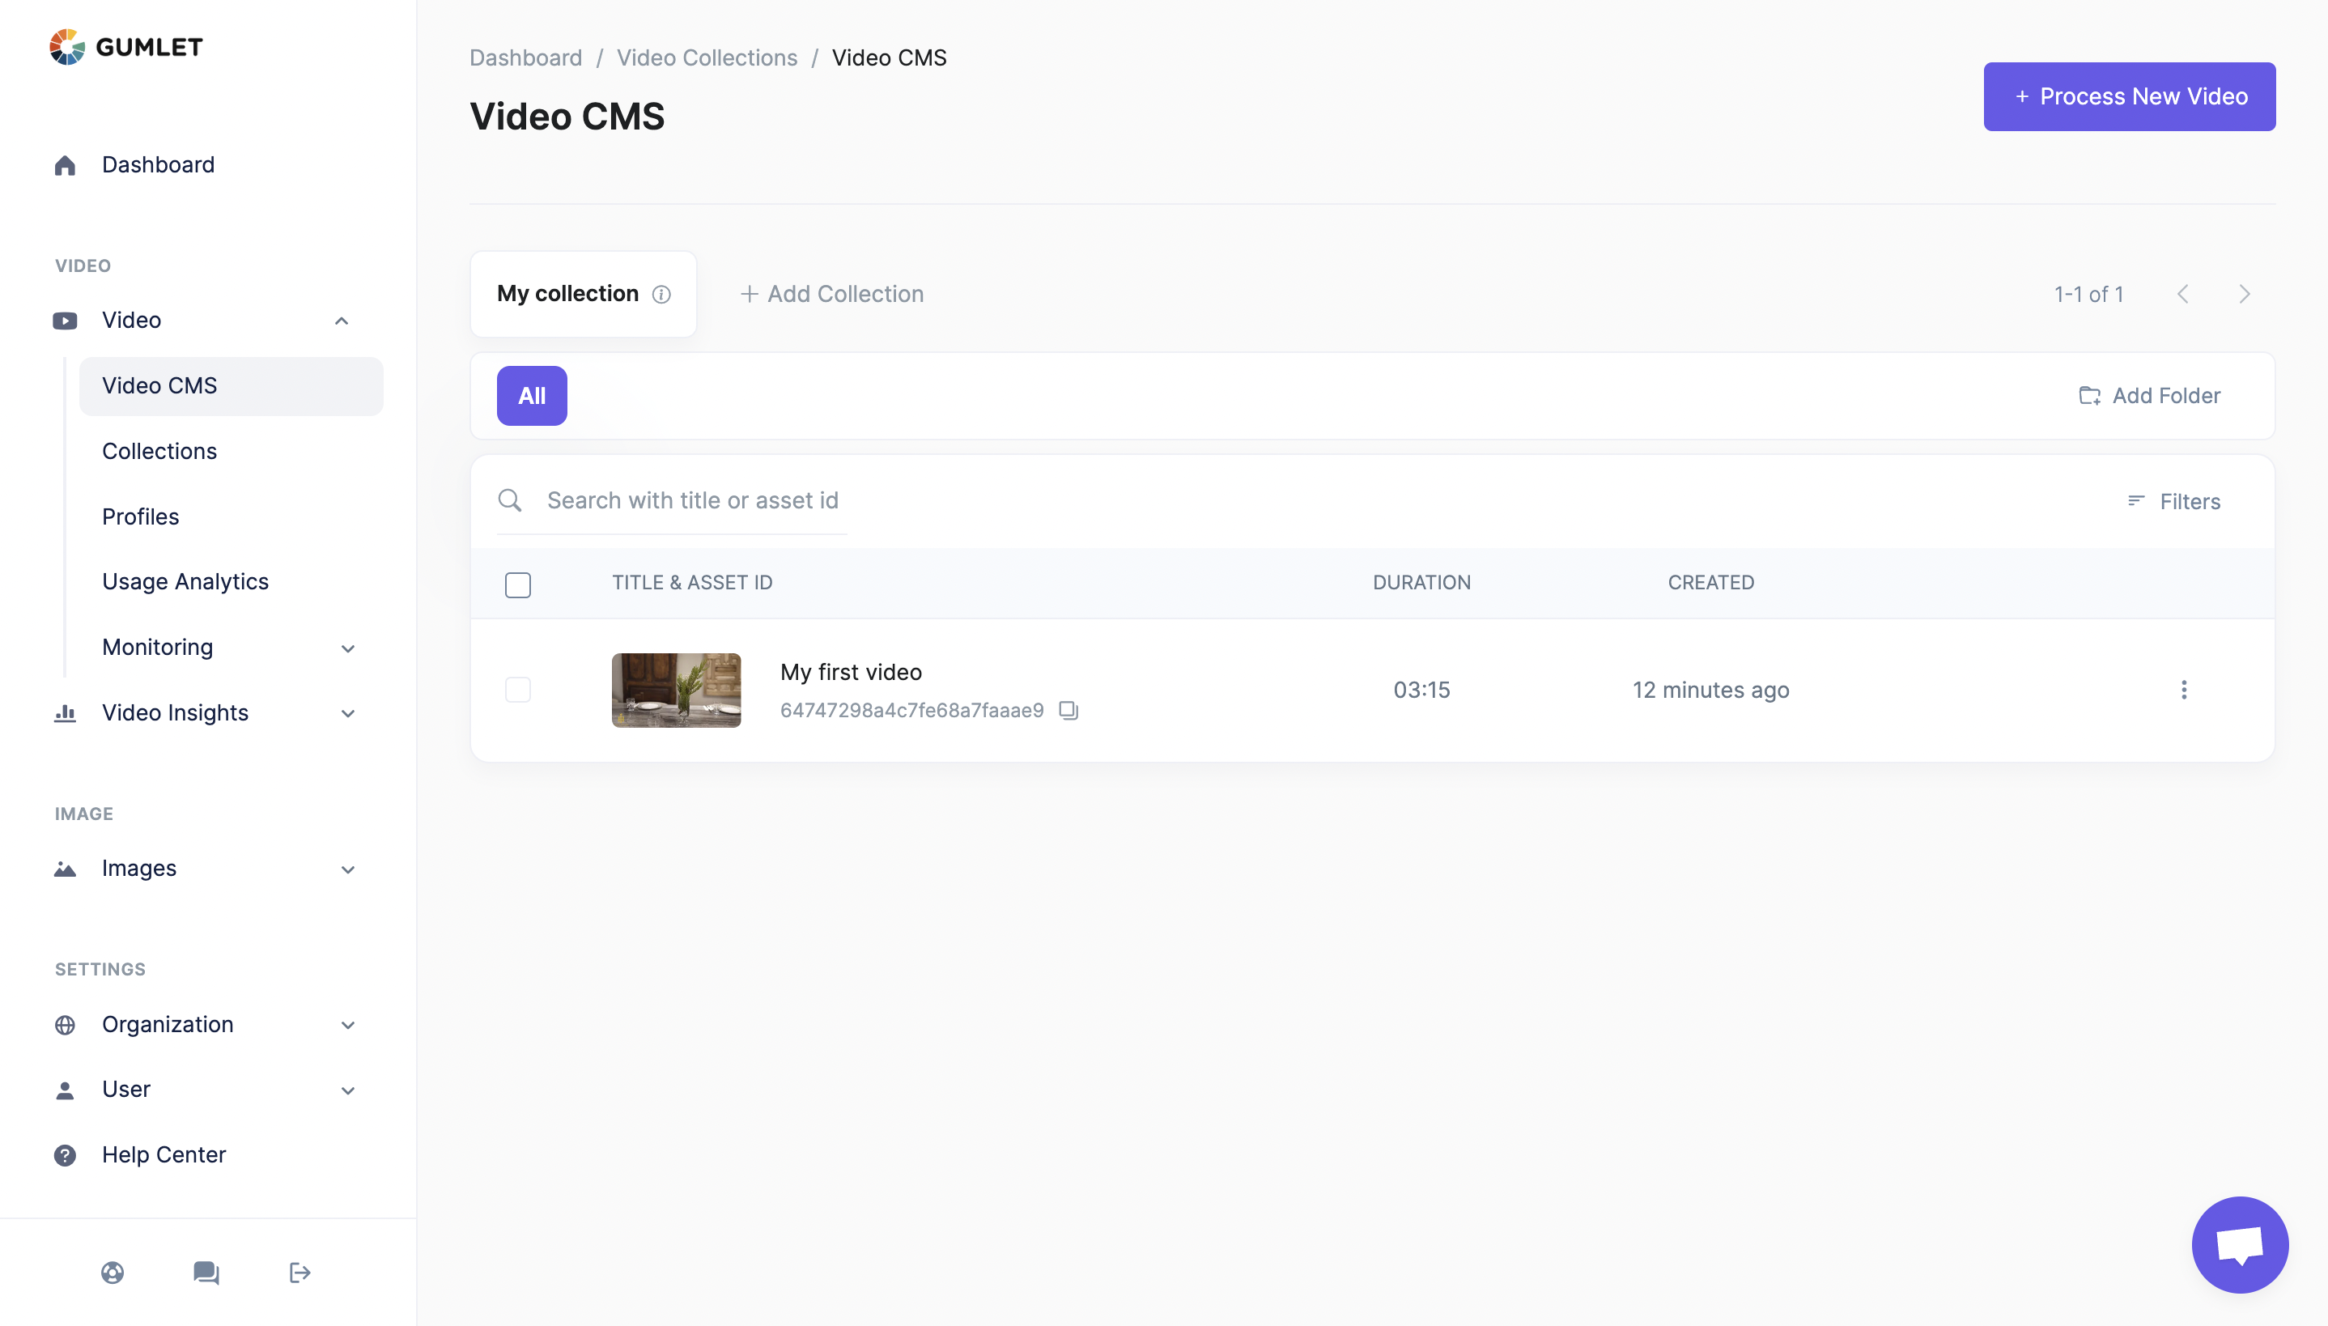Image resolution: width=2328 pixels, height=1326 pixels.
Task: Go to next page of videos
Action: tap(2245, 294)
